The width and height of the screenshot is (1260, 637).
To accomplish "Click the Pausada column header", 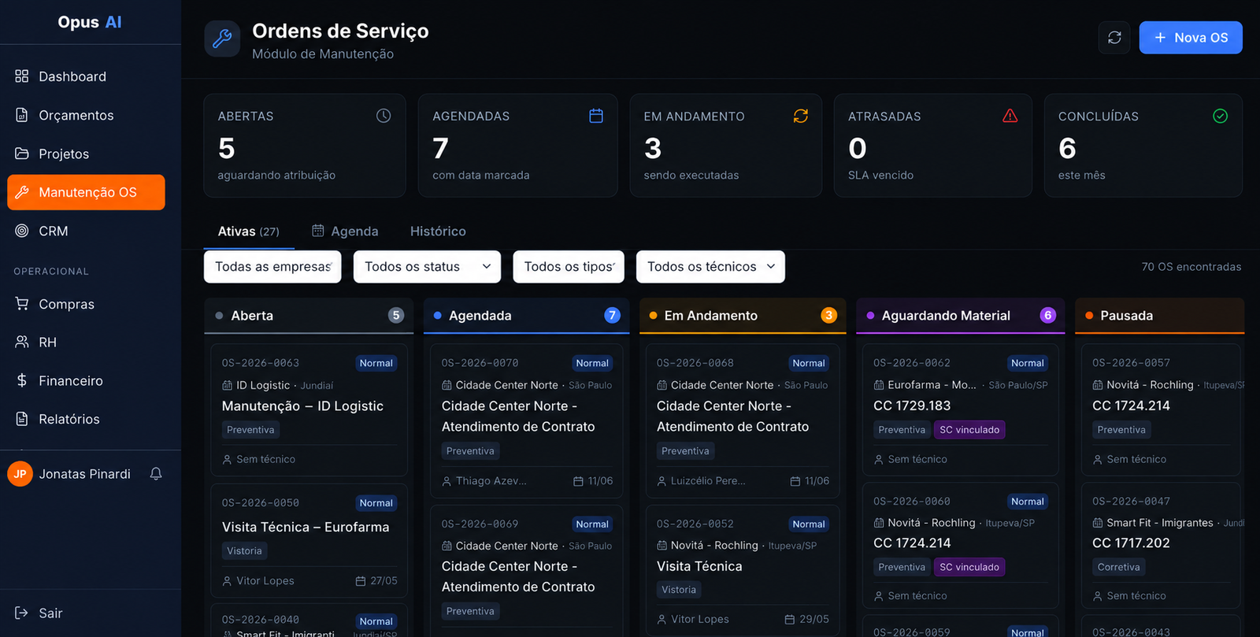I will pyautogui.click(x=1160, y=316).
